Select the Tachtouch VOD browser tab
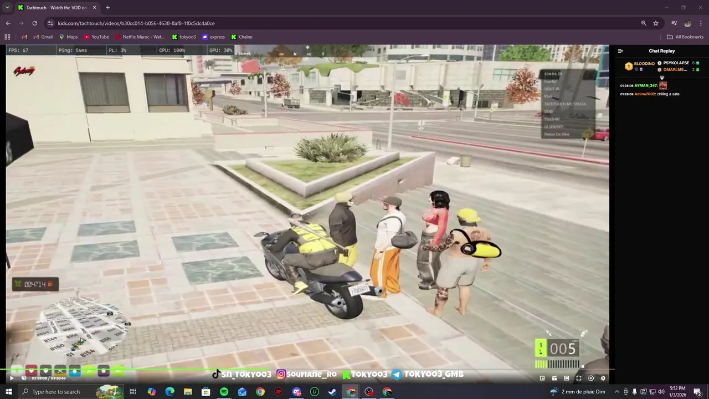This screenshot has width=709, height=399. point(56,8)
